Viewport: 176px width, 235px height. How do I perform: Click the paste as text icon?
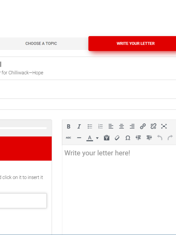(107, 137)
